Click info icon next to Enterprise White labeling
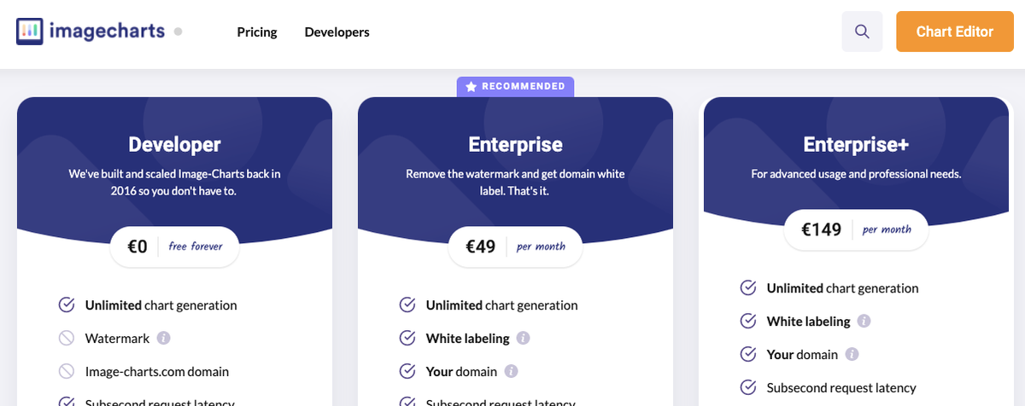 523,339
